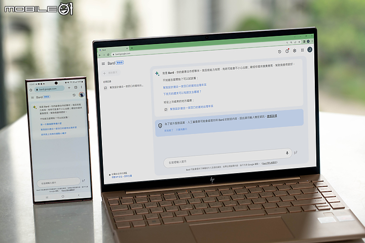The image size is (365, 243).
Task: Tap the third suggestion link on the phone
Action: pos(54,134)
